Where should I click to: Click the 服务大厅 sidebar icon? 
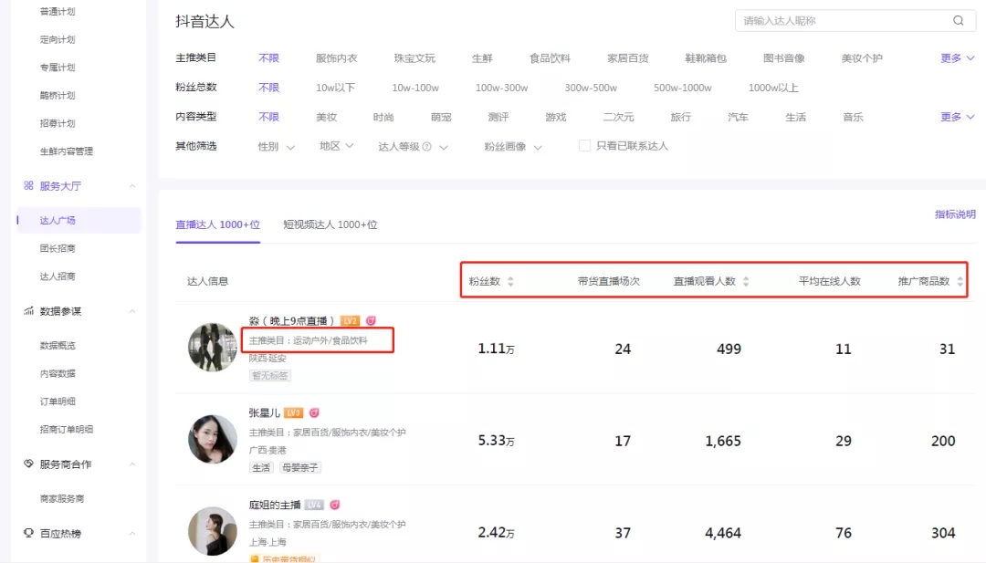coord(28,185)
